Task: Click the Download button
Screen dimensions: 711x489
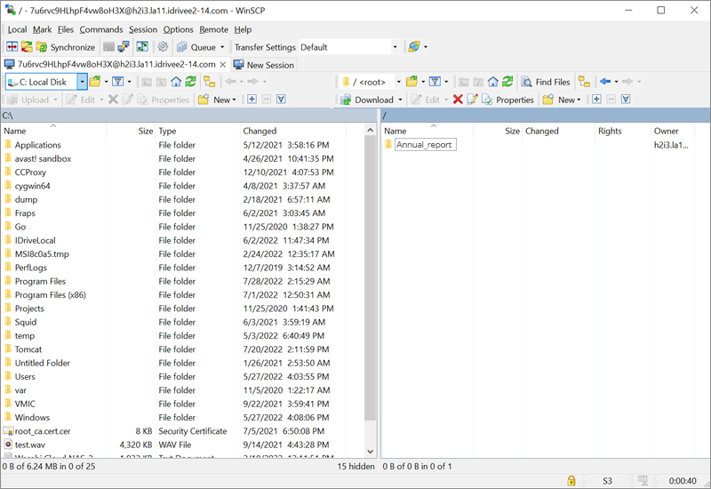Action: click(367, 100)
